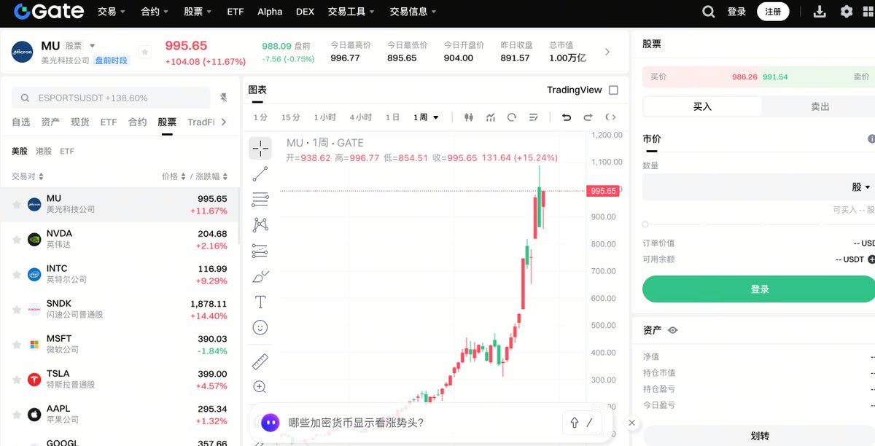Adjust the order quantity percentage slider handle
The height and width of the screenshot is (446, 875).
pyautogui.click(x=645, y=224)
